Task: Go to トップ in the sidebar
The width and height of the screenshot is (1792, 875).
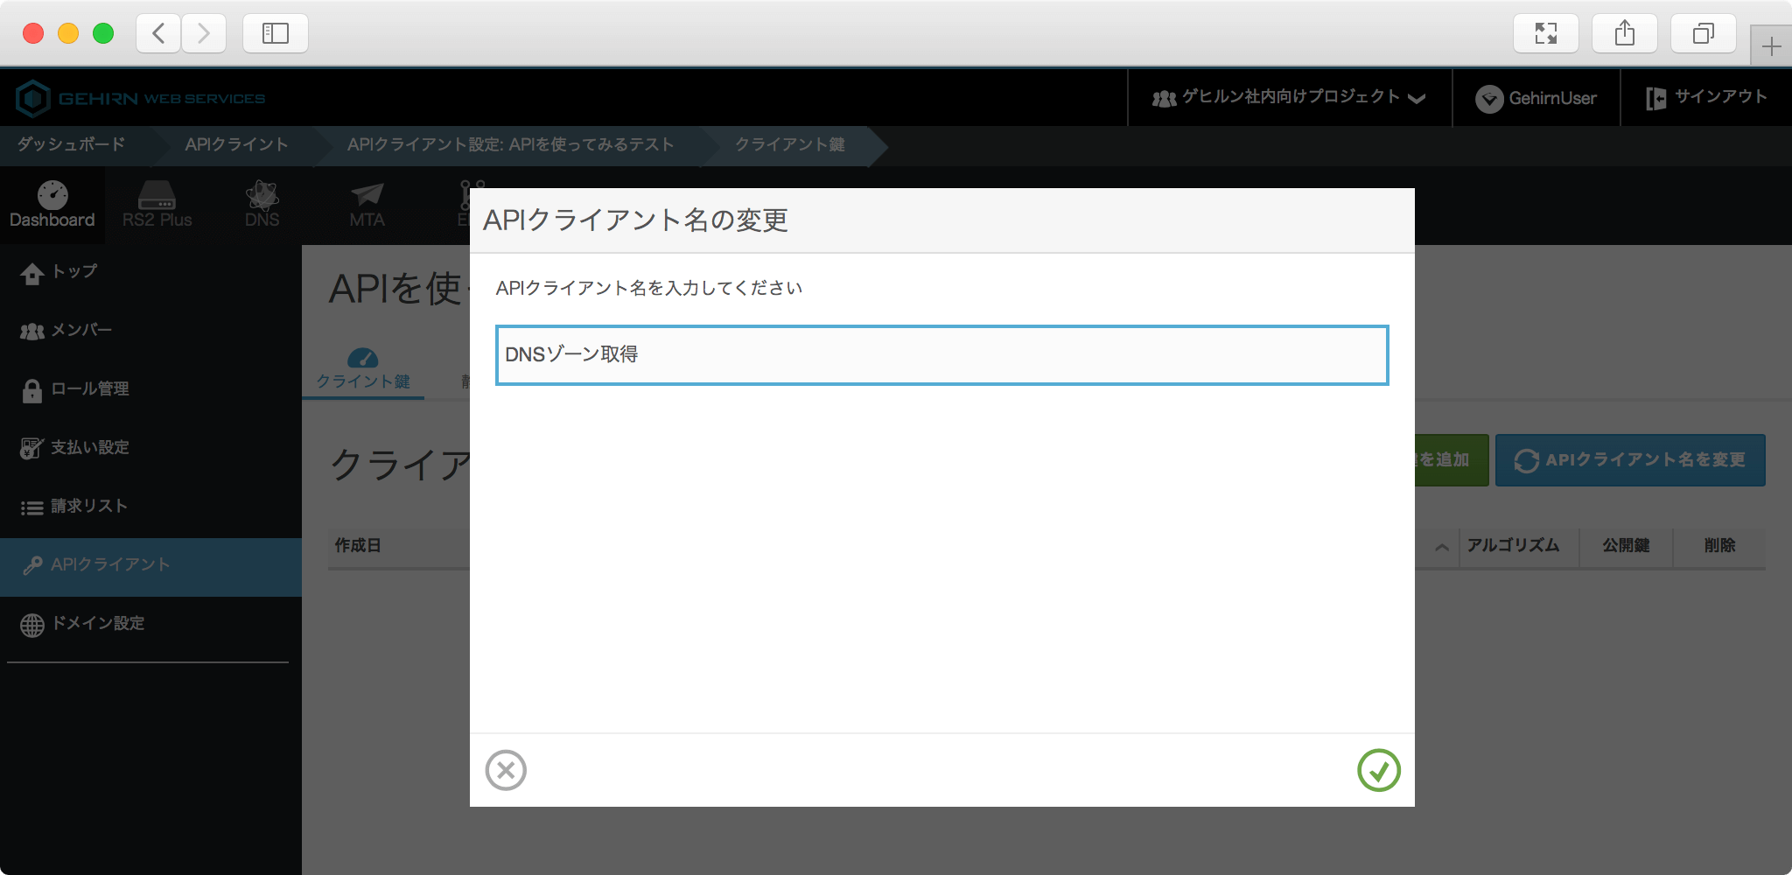Action: pos(73,272)
